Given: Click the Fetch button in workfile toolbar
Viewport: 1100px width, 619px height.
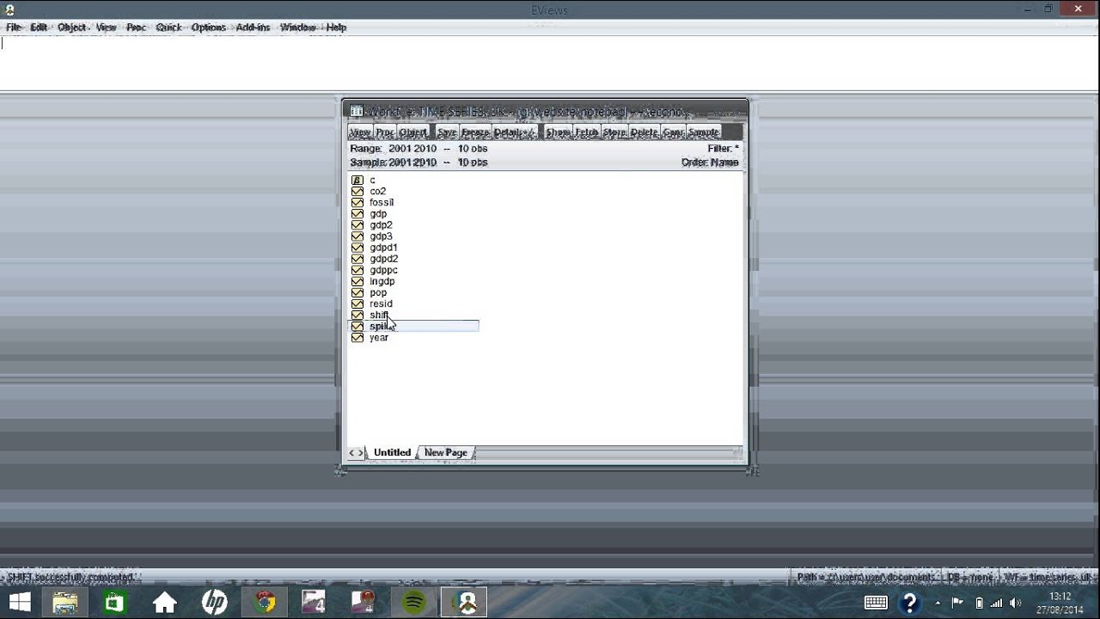Looking at the screenshot, I should pyautogui.click(x=587, y=132).
